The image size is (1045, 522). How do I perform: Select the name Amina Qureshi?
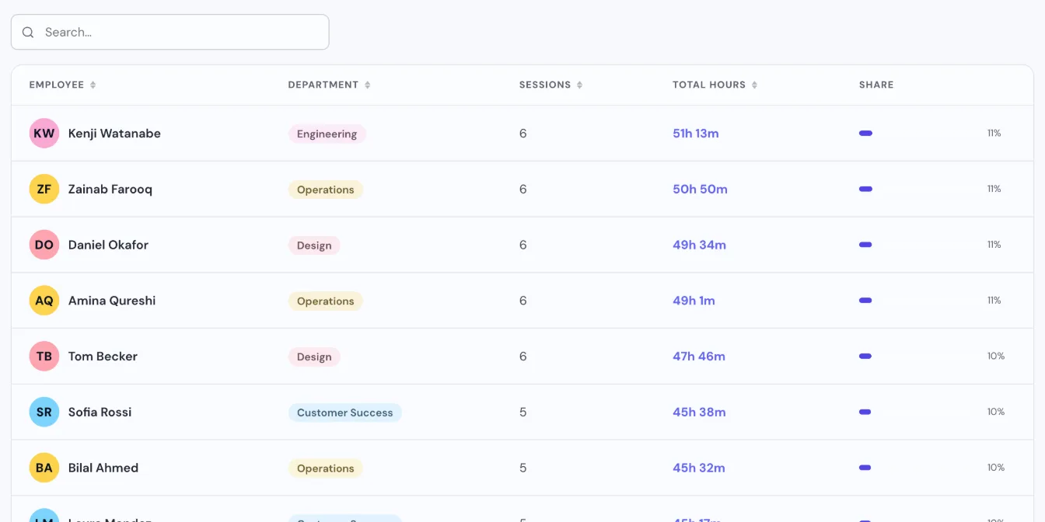tap(112, 301)
